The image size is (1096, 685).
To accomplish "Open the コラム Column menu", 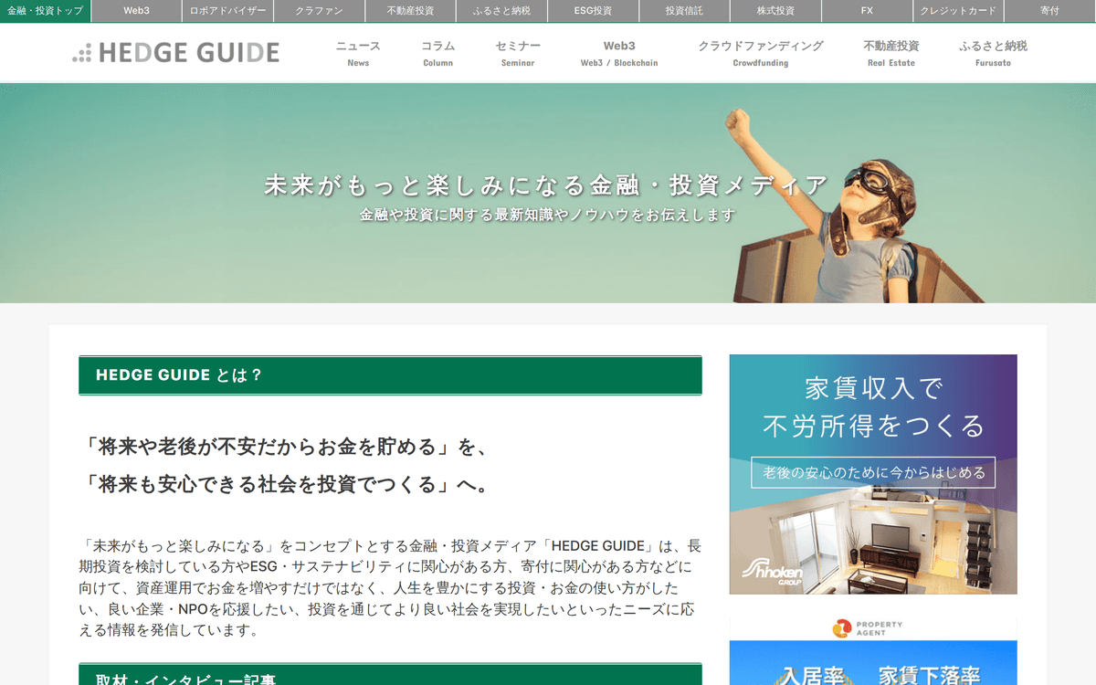I will point(437,53).
